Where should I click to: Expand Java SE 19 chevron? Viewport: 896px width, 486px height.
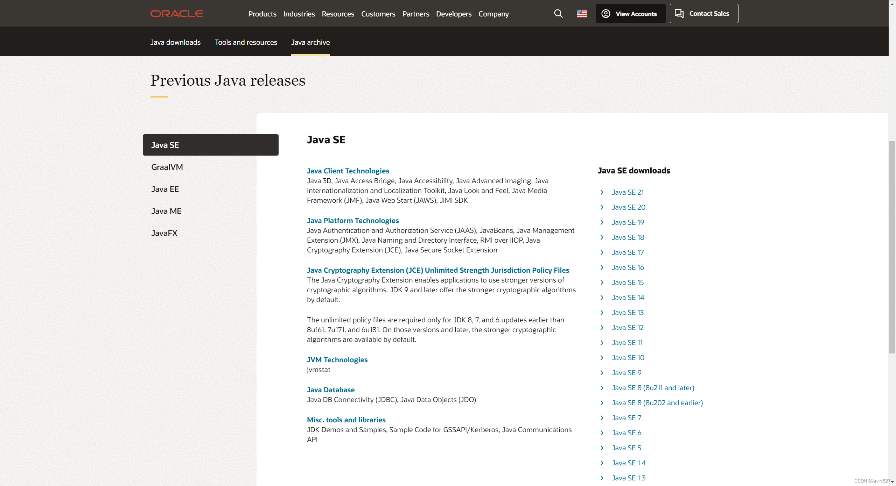click(602, 222)
